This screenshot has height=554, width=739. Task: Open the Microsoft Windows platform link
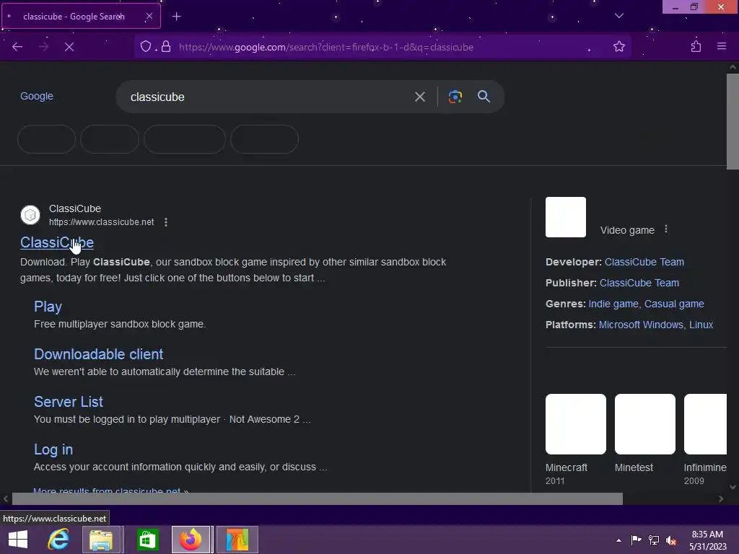click(641, 325)
